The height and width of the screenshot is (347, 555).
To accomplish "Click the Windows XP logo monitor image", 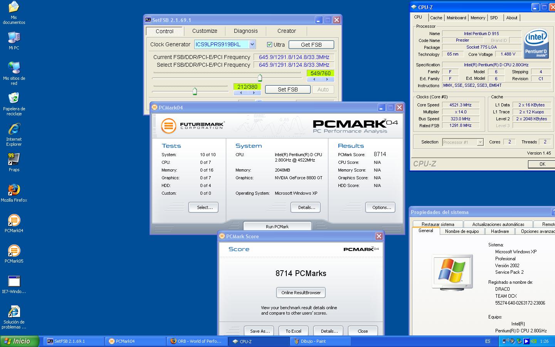I will point(452,272).
